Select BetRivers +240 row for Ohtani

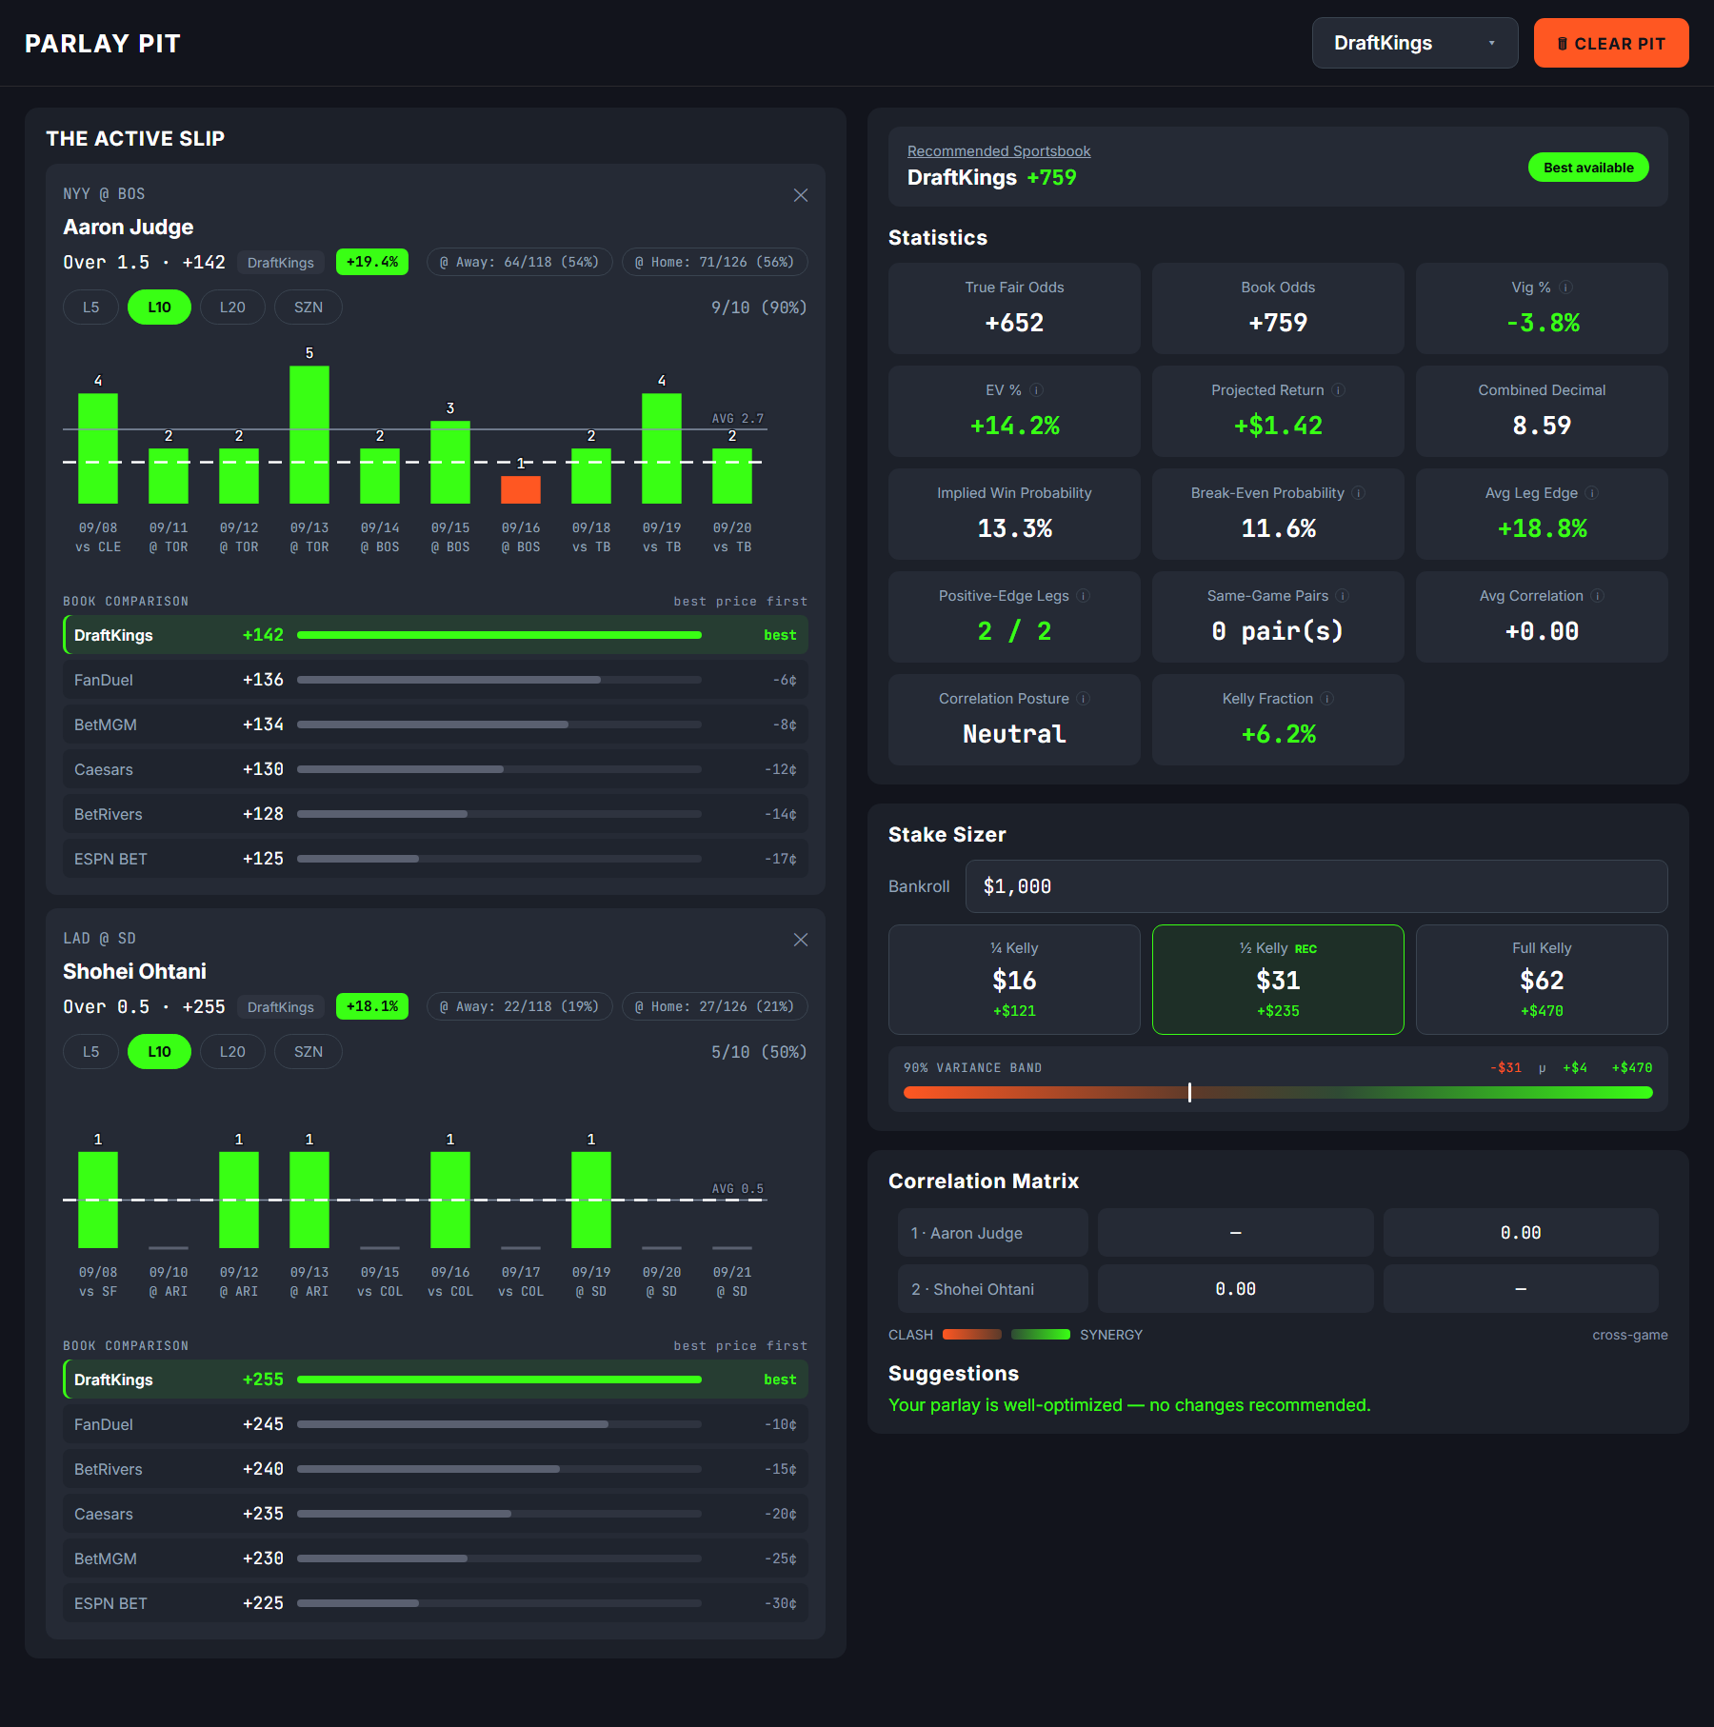point(435,1469)
